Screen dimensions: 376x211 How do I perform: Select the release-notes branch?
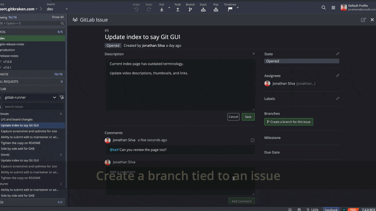(32, 56)
